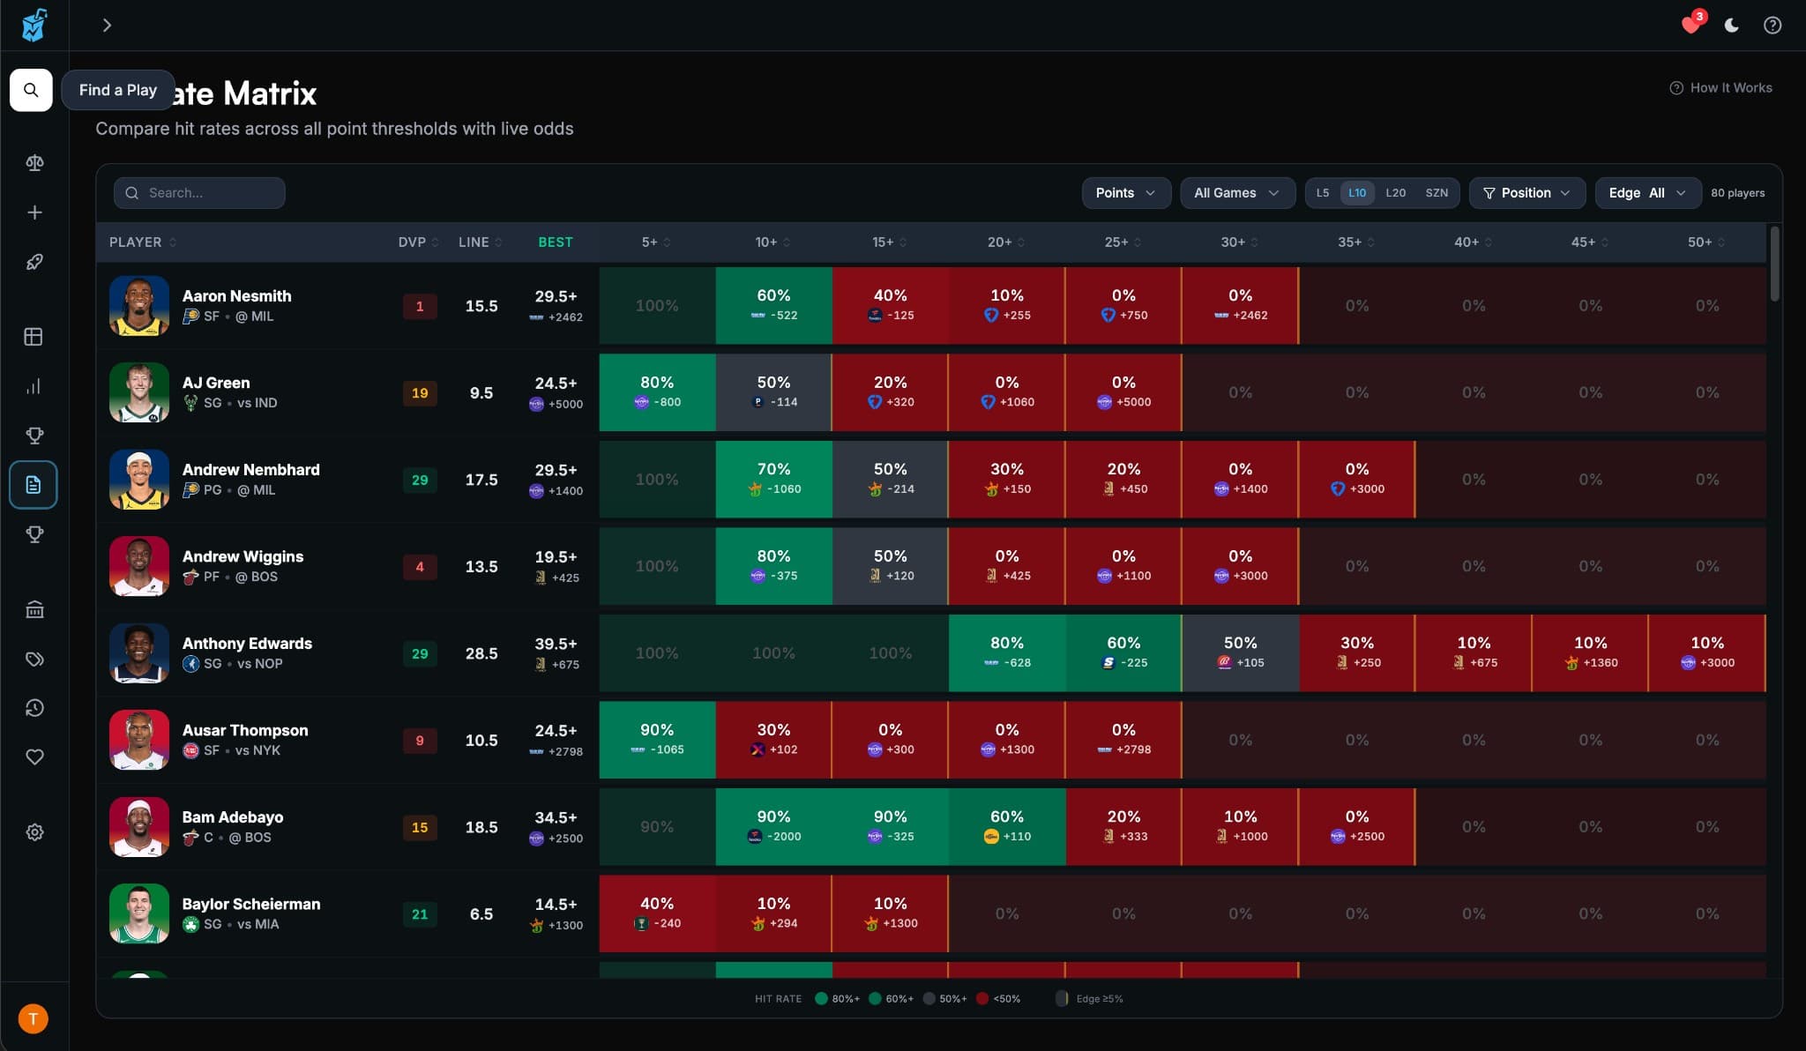Click the Find a Play button
1806x1051 pixels.
[117, 89]
